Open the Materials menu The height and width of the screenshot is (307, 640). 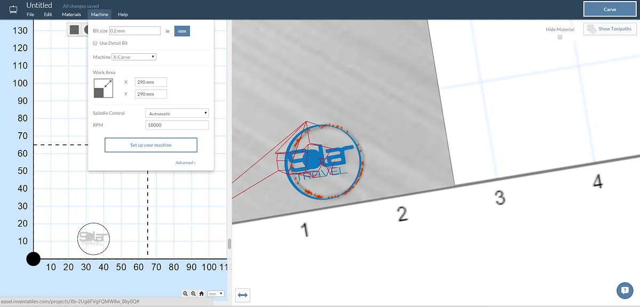(71, 14)
